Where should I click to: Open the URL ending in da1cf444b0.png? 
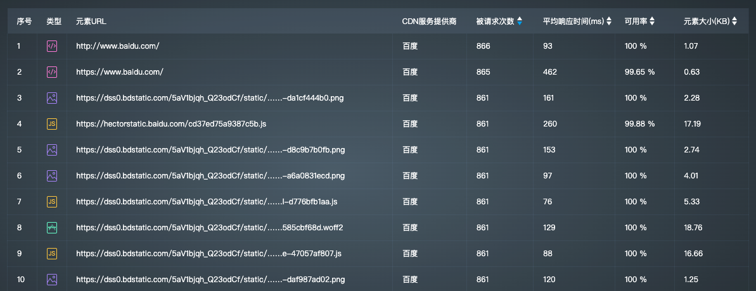click(x=210, y=98)
